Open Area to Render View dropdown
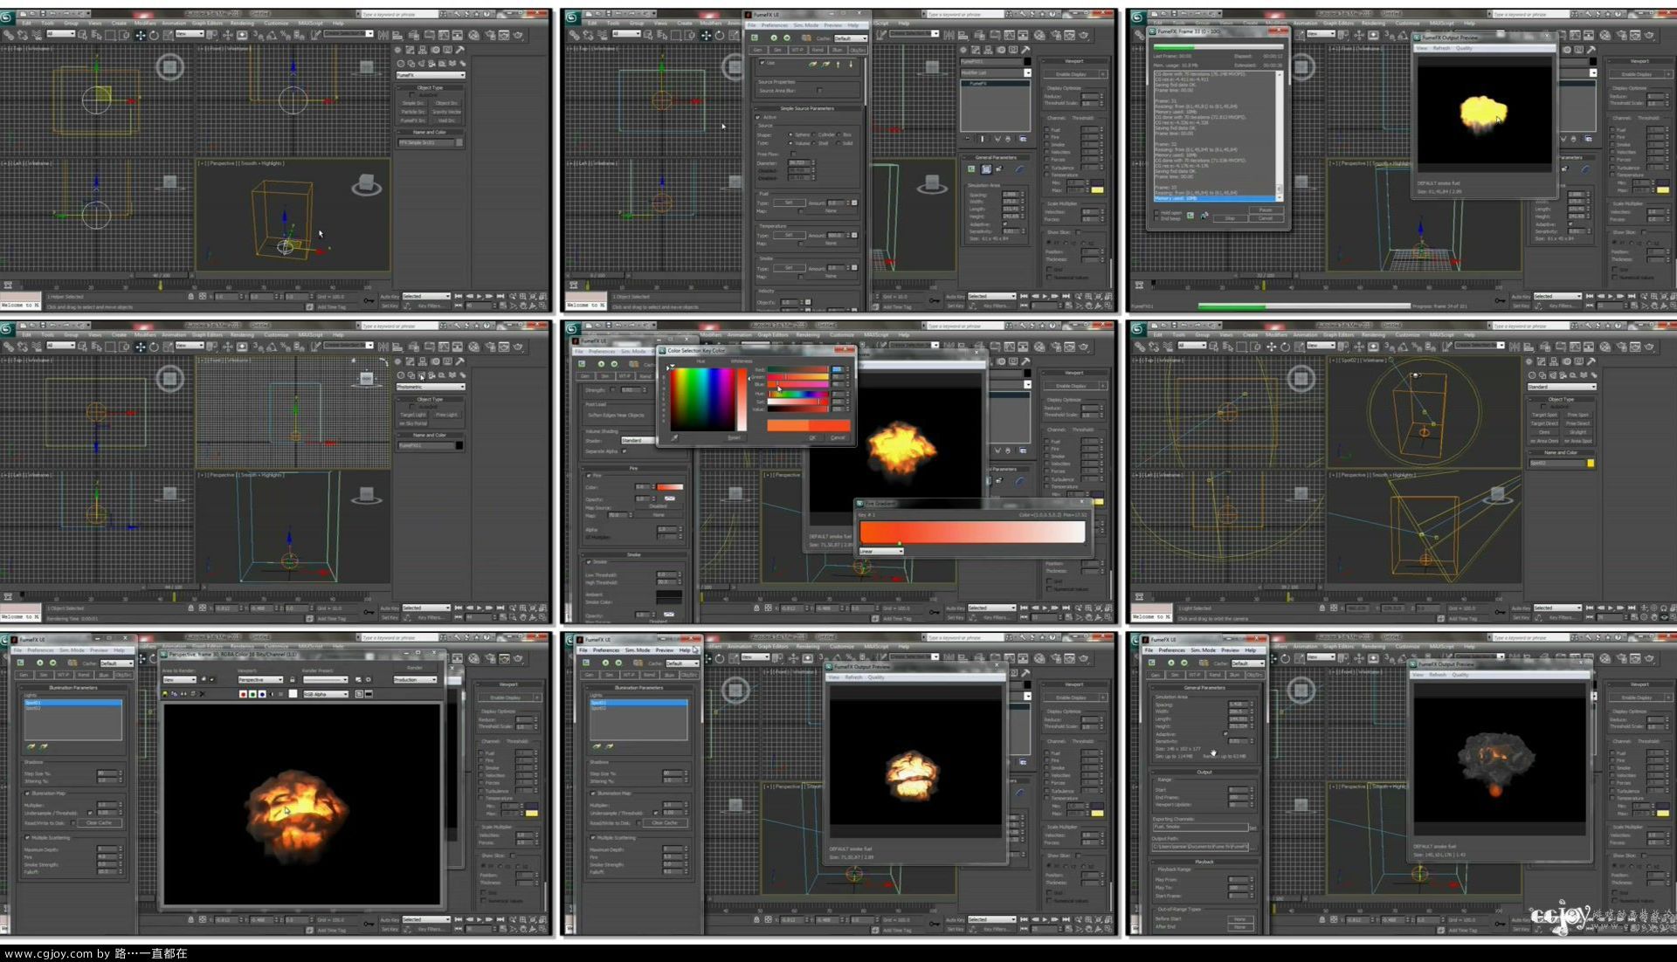Screen dimensions: 1677x962 click(179, 679)
